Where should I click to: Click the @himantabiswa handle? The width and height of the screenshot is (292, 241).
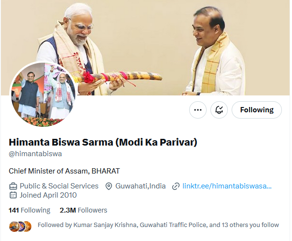click(35, 154)
